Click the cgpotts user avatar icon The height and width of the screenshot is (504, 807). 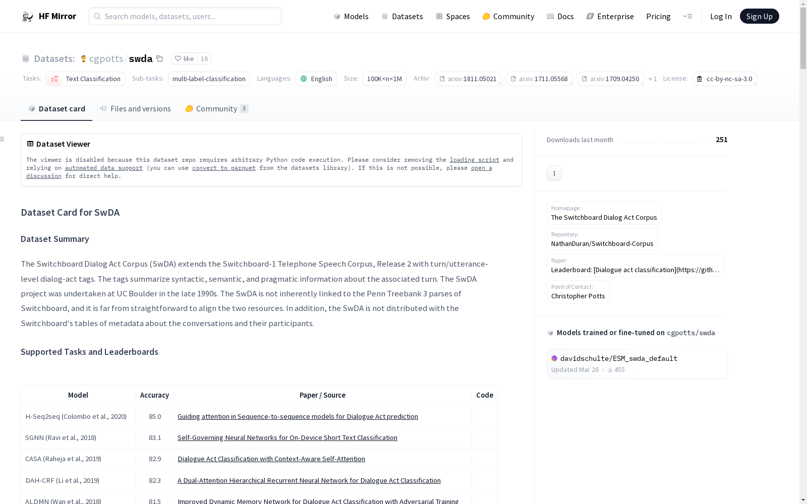tap(84, 58)
